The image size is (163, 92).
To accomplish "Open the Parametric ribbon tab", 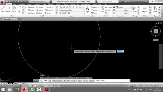I will 37,4.
